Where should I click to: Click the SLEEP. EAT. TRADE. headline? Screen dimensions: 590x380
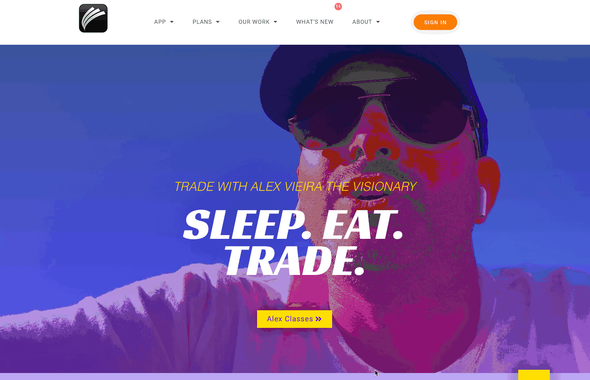point(293,242)
